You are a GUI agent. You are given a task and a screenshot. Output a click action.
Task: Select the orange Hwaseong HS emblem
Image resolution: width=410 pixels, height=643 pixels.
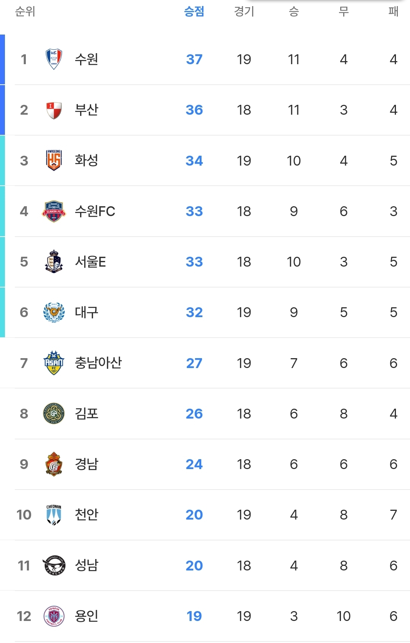54,160
